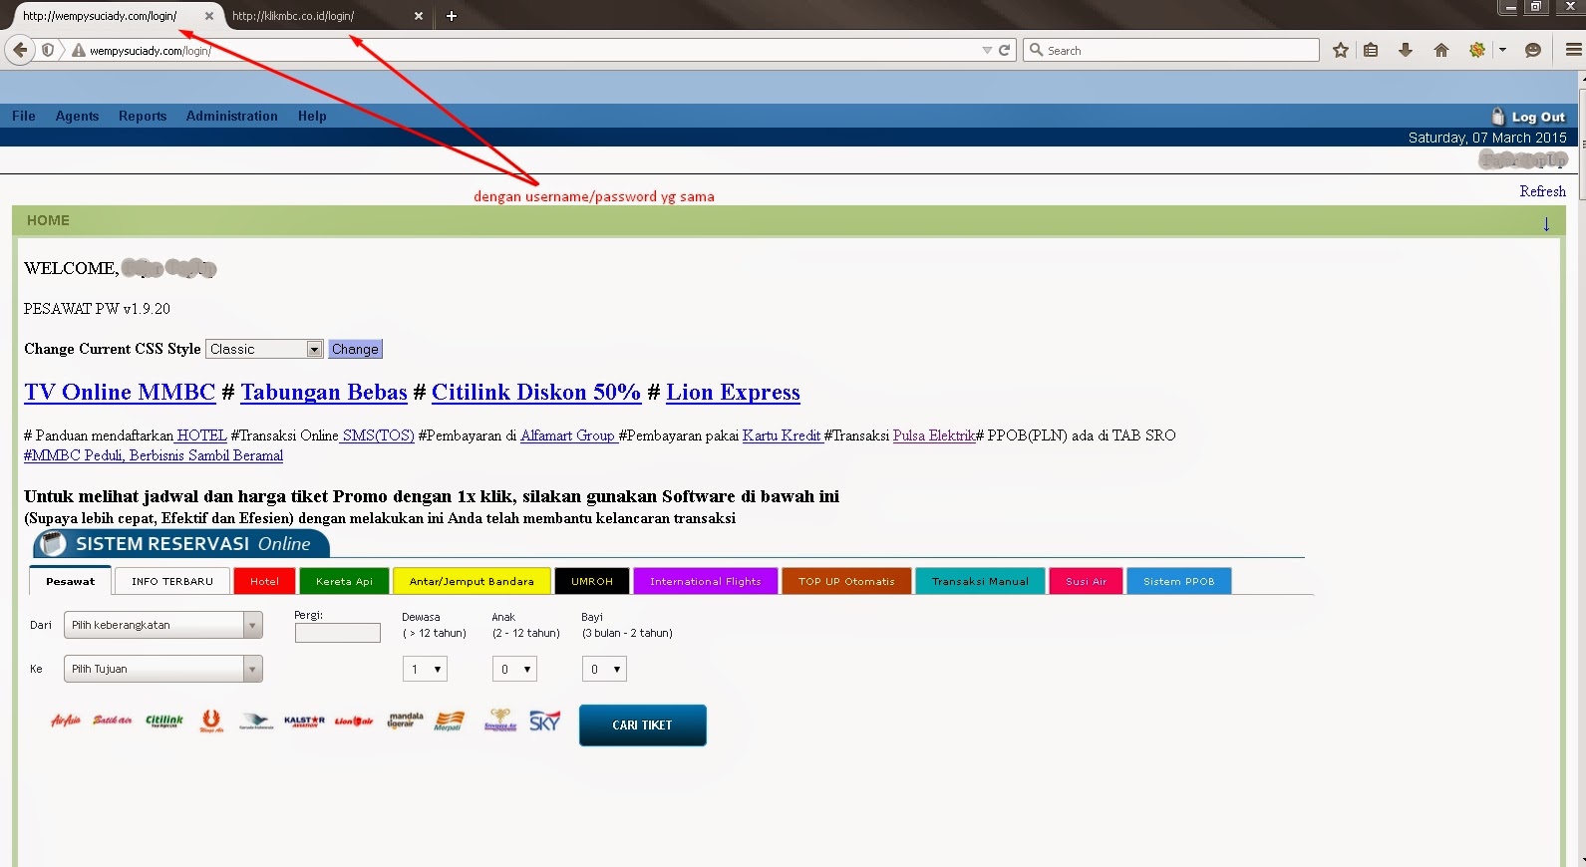Go to the browser home page icon
The width and height of the screenshot is (1586, 867).
click(1441, 50)
